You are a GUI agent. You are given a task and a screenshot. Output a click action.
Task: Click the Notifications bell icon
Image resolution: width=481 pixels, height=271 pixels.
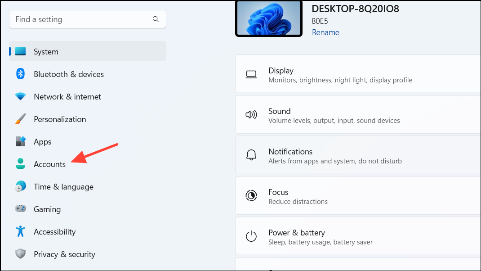(251, 155)
